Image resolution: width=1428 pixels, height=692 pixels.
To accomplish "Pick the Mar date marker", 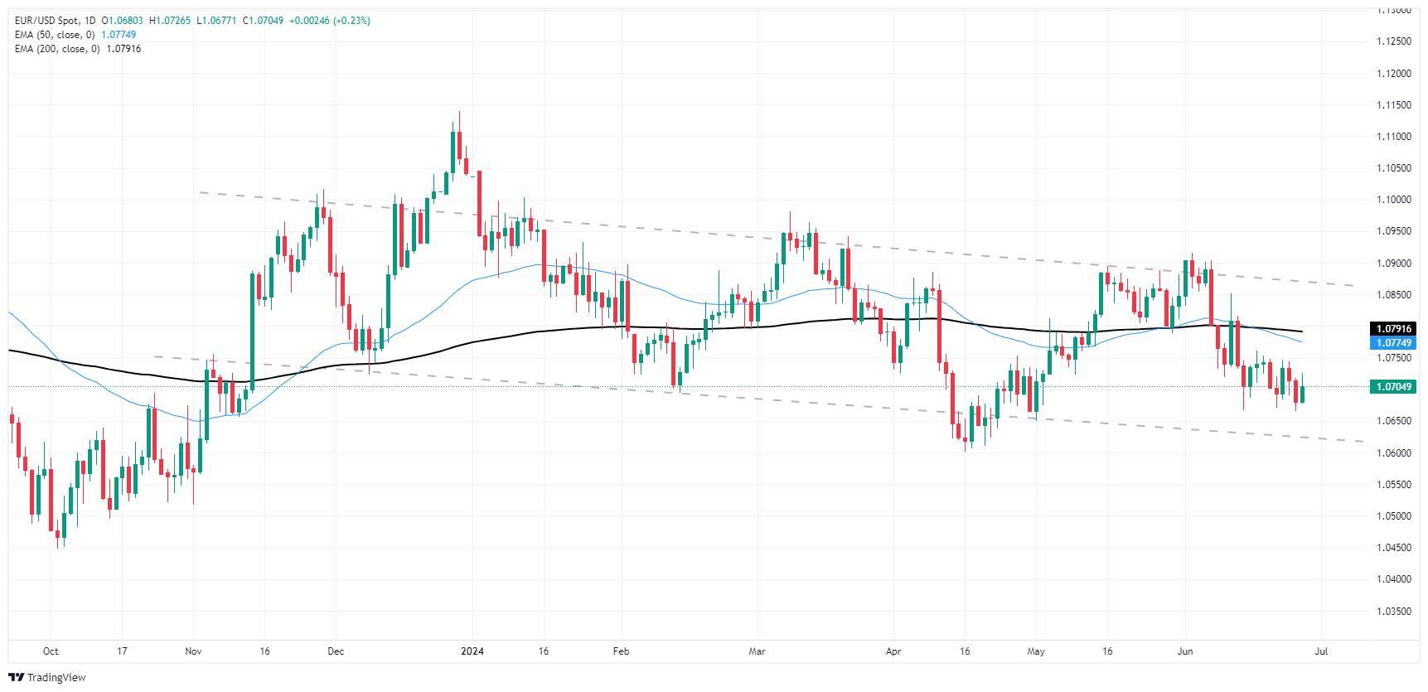I will pos(757,651).
